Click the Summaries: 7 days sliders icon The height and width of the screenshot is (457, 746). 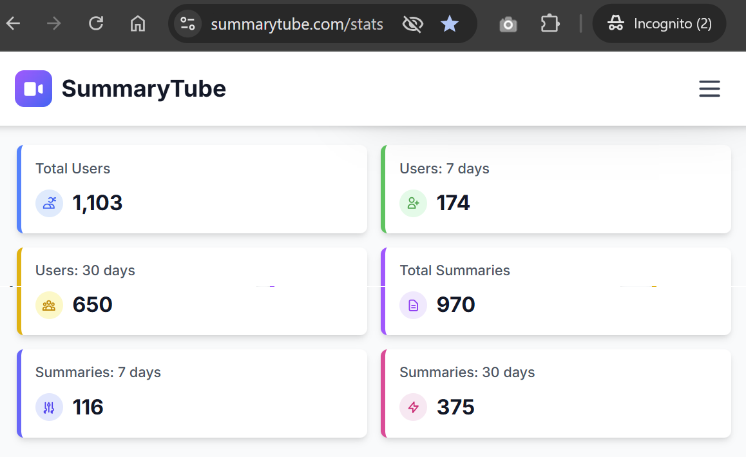(x=49, y=407)
